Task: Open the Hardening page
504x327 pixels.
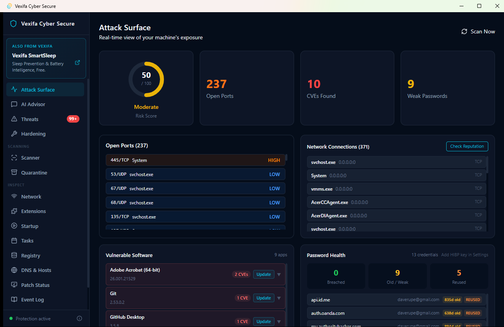Action: (x=45, y=134)
